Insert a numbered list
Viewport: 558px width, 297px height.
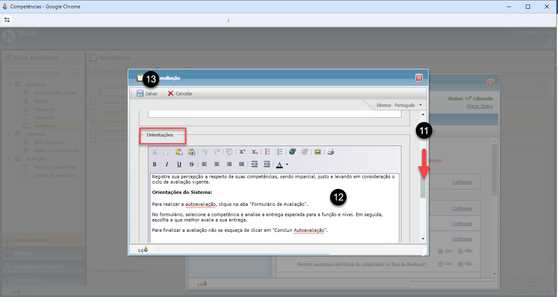267,152
